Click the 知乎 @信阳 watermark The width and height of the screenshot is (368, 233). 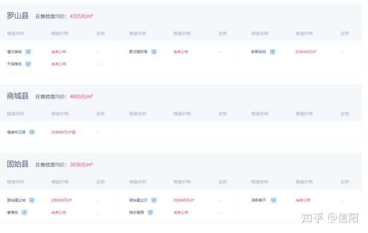pyautogui.click(x=330, y=218)
